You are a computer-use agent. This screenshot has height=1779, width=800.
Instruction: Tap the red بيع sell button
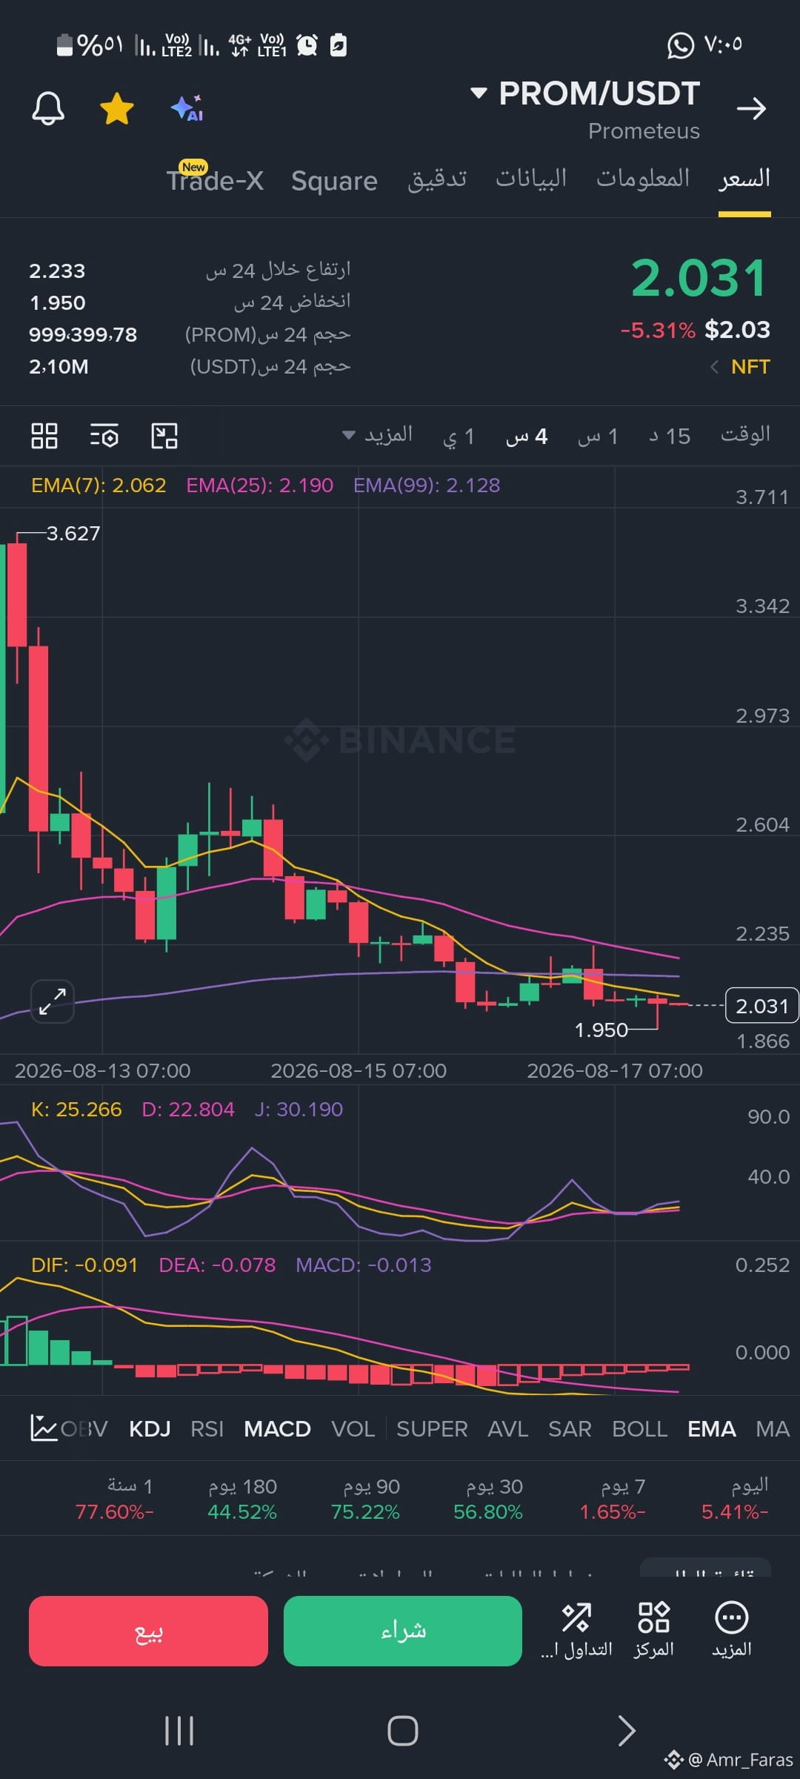148,1631
